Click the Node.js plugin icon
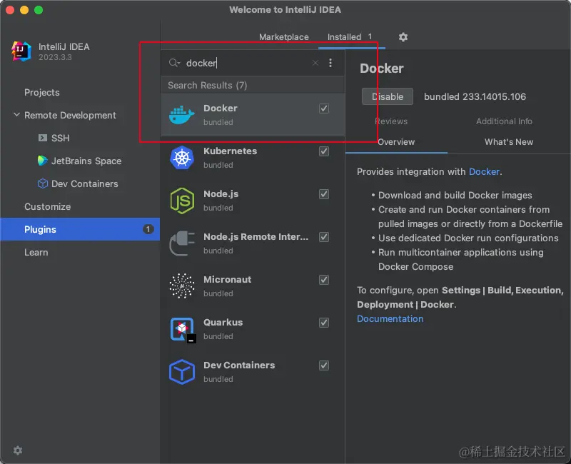Image resolution: width=571 pixels, height=464 pixels. click(181, 201)
